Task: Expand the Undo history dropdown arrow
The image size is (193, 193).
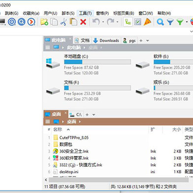Action: [x=103, y=22]
